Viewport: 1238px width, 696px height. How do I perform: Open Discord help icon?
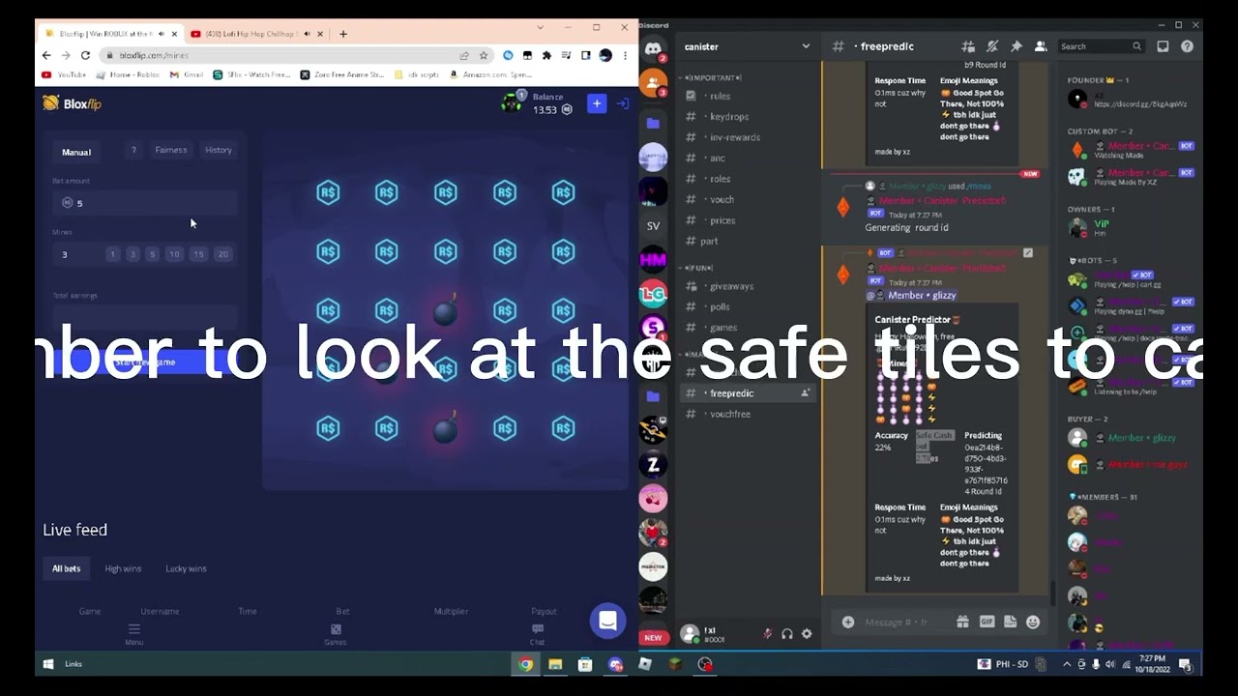click(x=1187, y=46)
